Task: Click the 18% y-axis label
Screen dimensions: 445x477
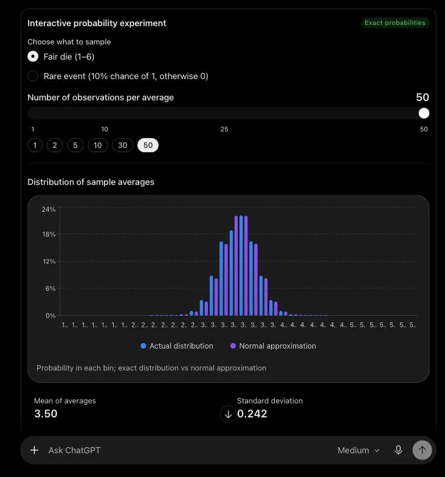Action: (x=49, y=234)
